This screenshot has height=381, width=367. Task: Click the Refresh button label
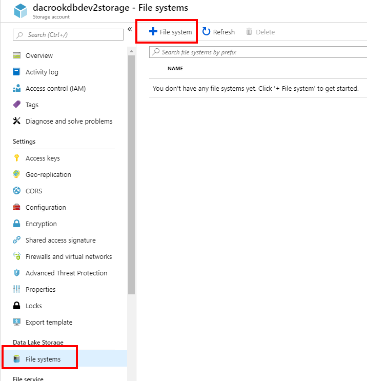coord(223,32)
